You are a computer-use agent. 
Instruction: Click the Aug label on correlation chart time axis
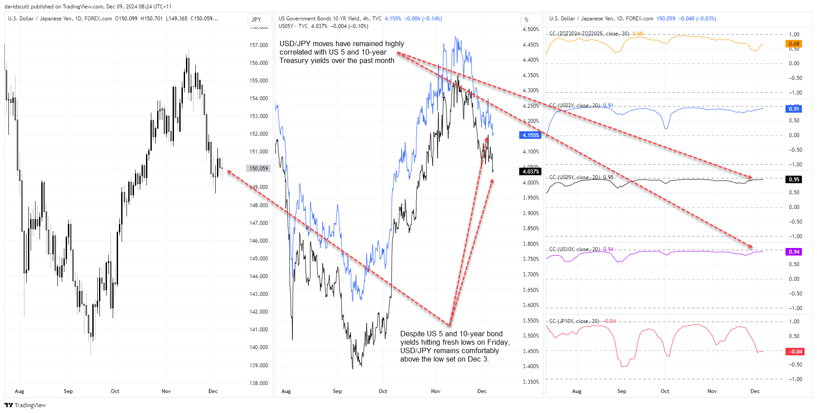[x=577, y=391]
